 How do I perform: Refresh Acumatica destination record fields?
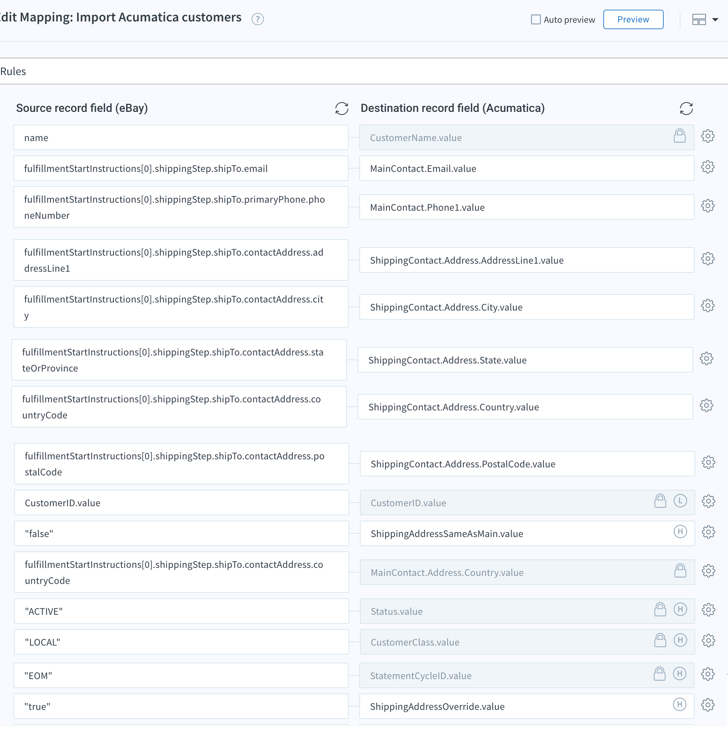click(x=686, y=108)
